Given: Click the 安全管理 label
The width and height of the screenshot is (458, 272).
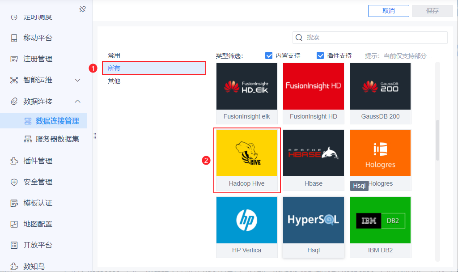Looking at the screenshot, I should tap(38, 182).
